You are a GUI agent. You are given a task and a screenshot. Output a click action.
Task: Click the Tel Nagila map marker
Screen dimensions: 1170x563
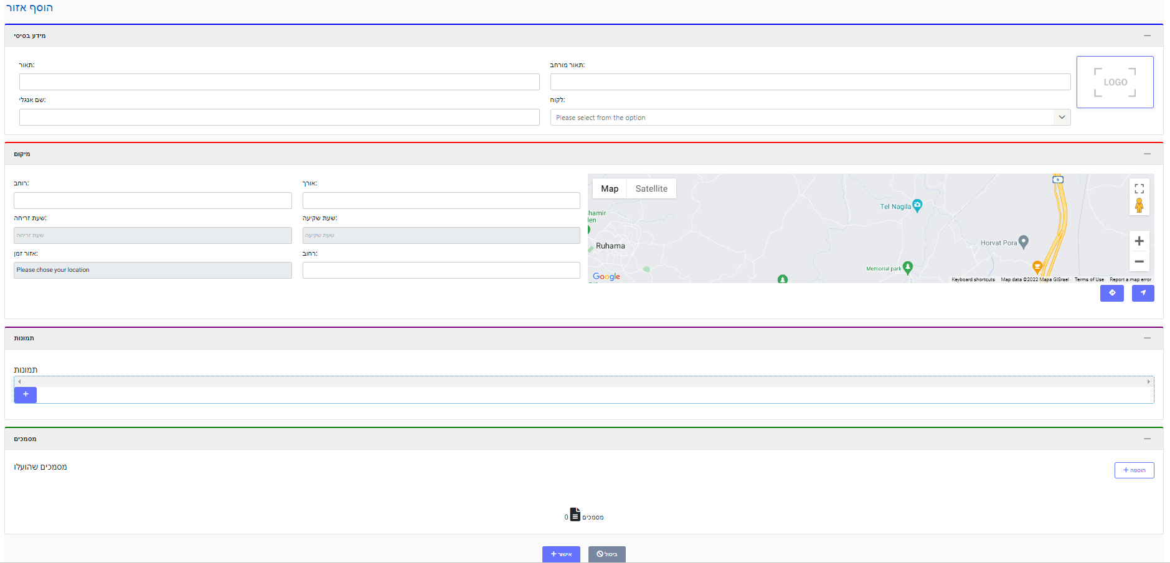tap(917, 205)
